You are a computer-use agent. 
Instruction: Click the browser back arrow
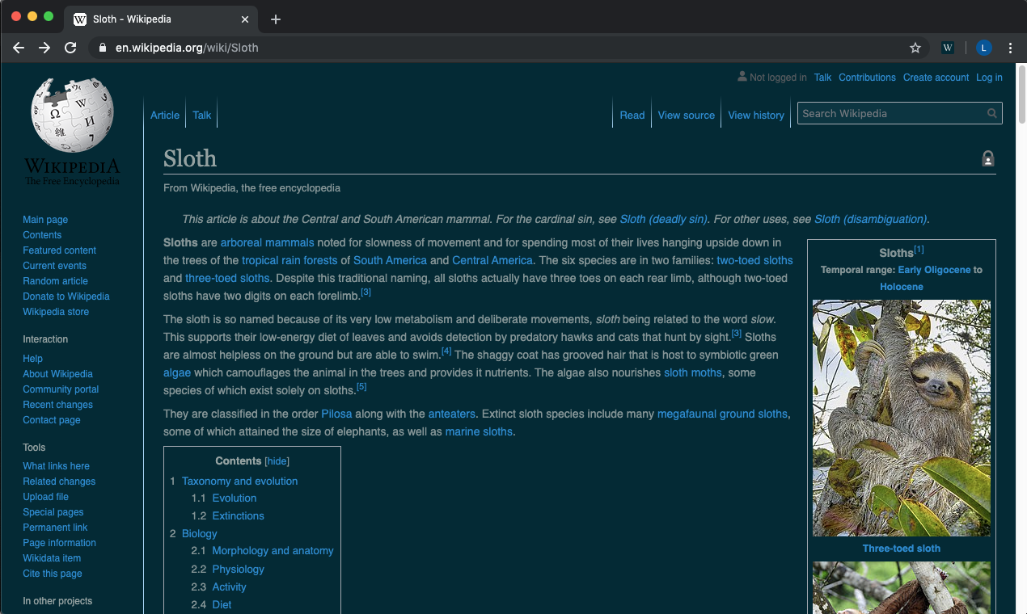[18, 48]
